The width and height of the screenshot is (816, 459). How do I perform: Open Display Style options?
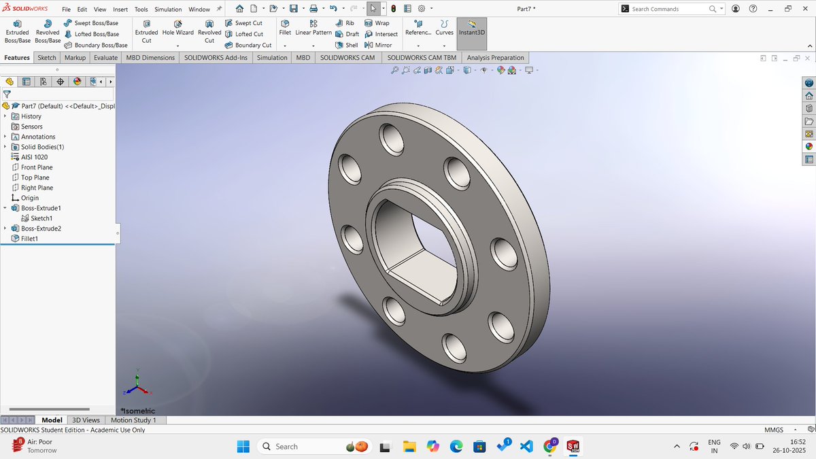point(469,70)
